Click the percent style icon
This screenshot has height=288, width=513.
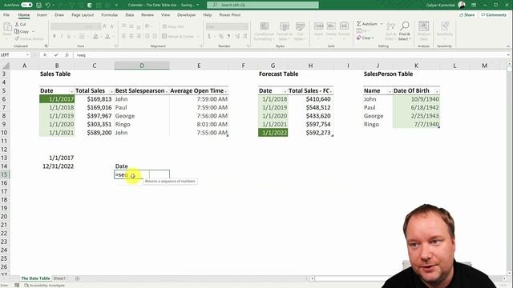(x=221, y=36)
